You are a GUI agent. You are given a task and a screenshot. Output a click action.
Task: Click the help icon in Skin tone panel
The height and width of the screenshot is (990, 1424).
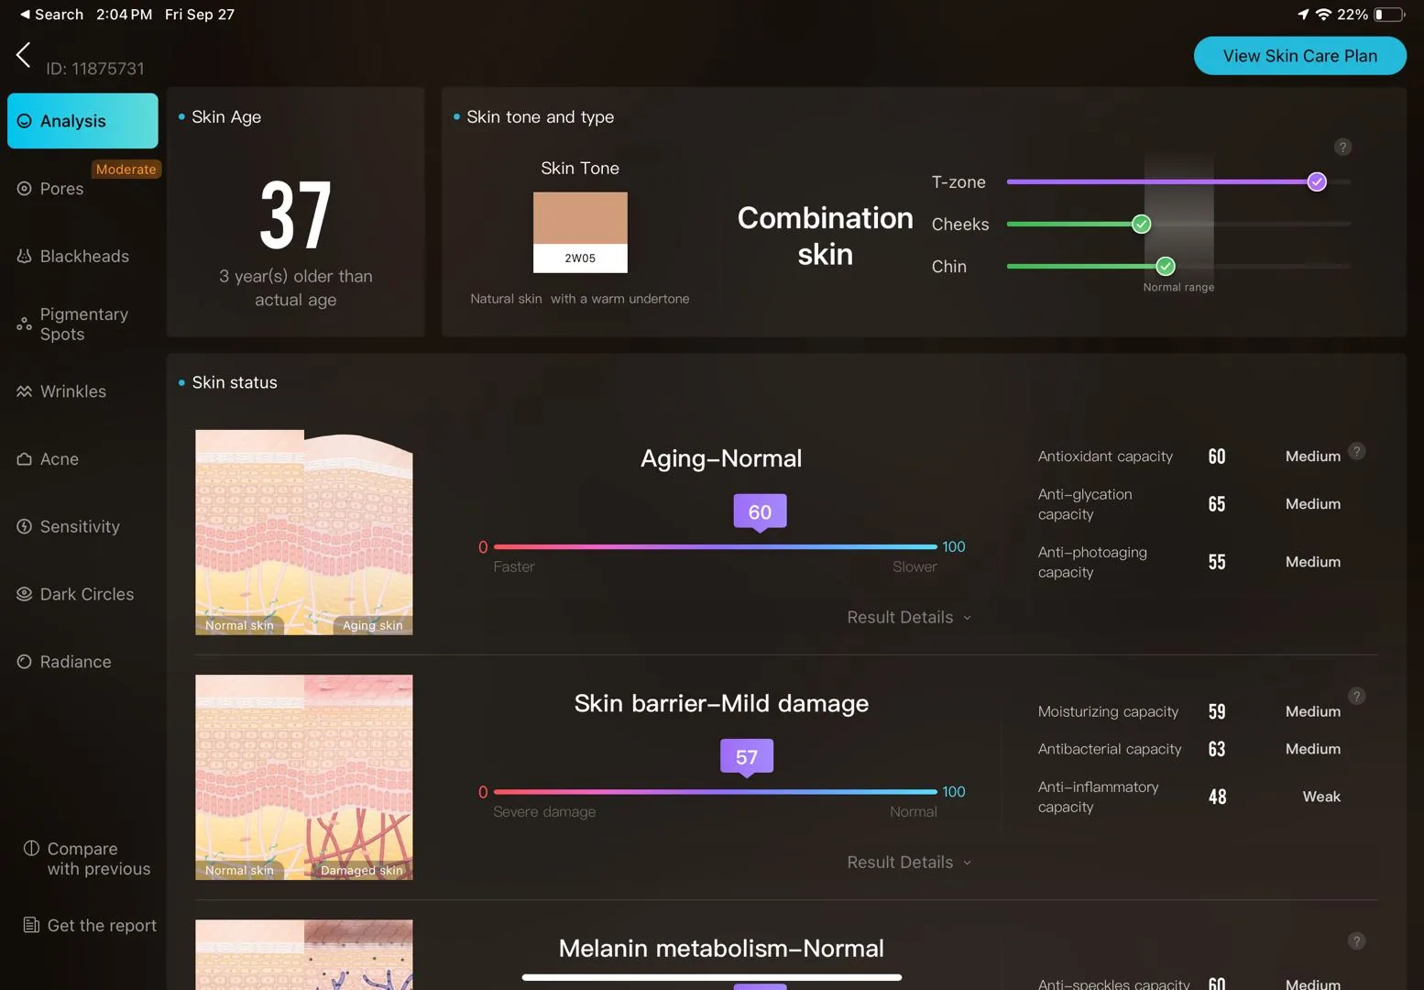pyautogui.click(x=1342, y=147)
